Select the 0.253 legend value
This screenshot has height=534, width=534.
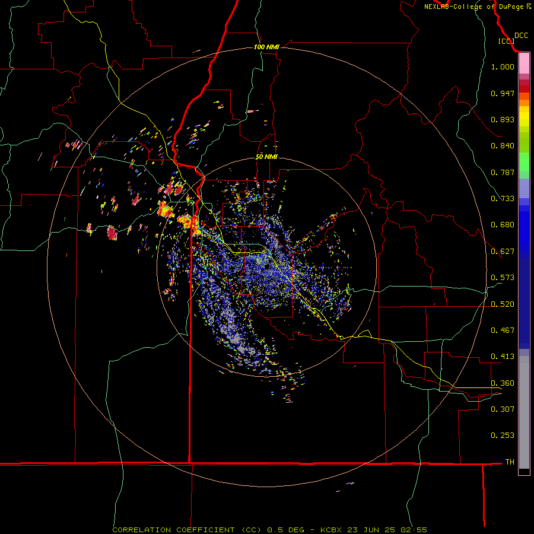tap(503, 436)
